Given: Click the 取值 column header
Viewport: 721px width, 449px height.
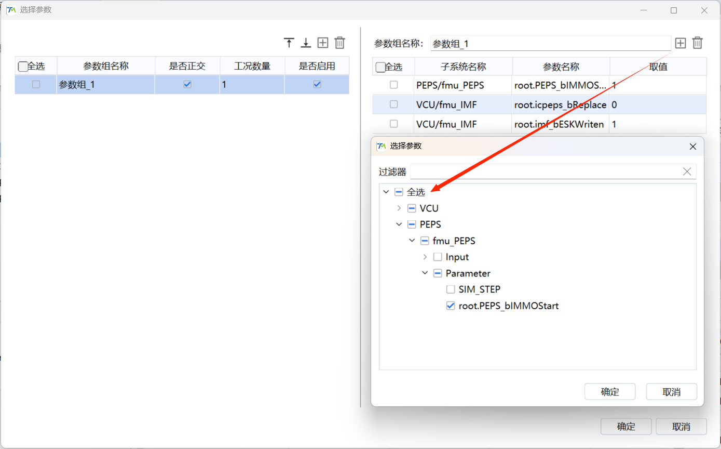Looking at the screenshot, I should click(658, 67).
